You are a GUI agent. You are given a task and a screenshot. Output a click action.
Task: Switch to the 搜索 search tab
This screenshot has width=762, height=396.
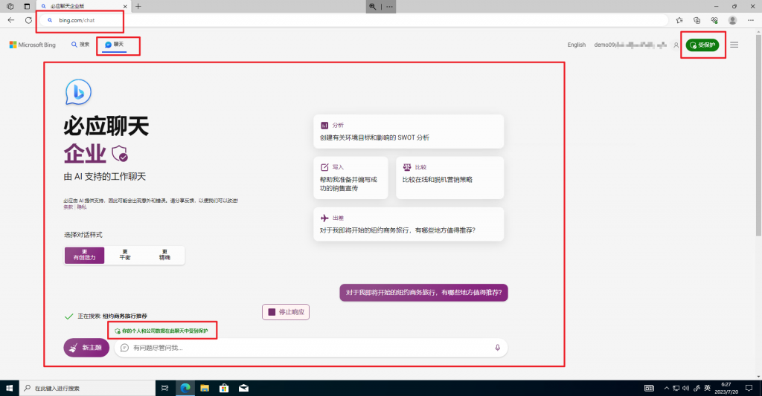click(80, 45)
